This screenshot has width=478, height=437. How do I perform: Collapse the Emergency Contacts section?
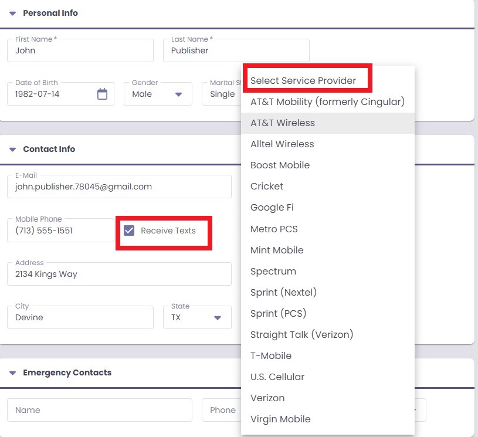tap(12, 373)
